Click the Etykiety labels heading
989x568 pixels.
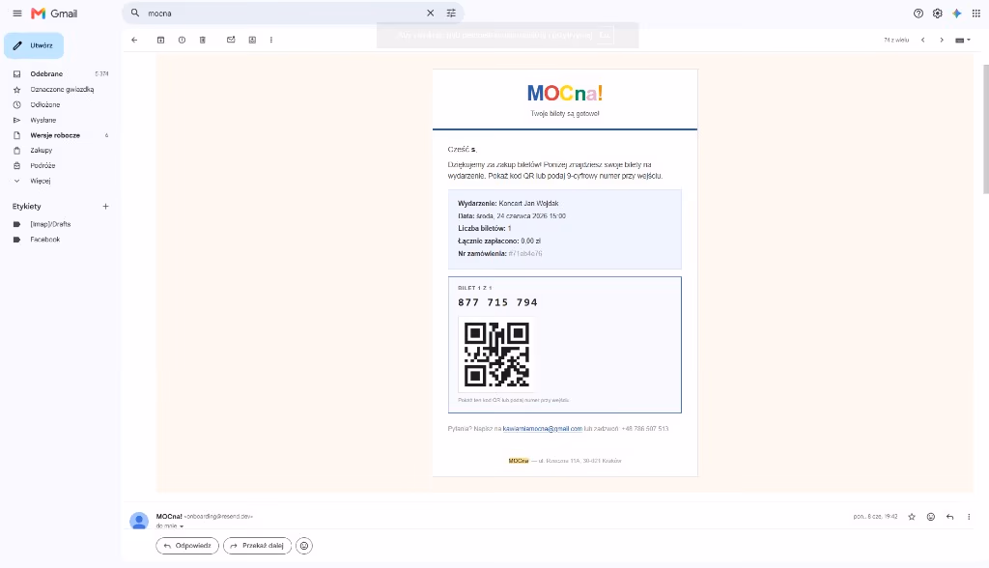26,207
